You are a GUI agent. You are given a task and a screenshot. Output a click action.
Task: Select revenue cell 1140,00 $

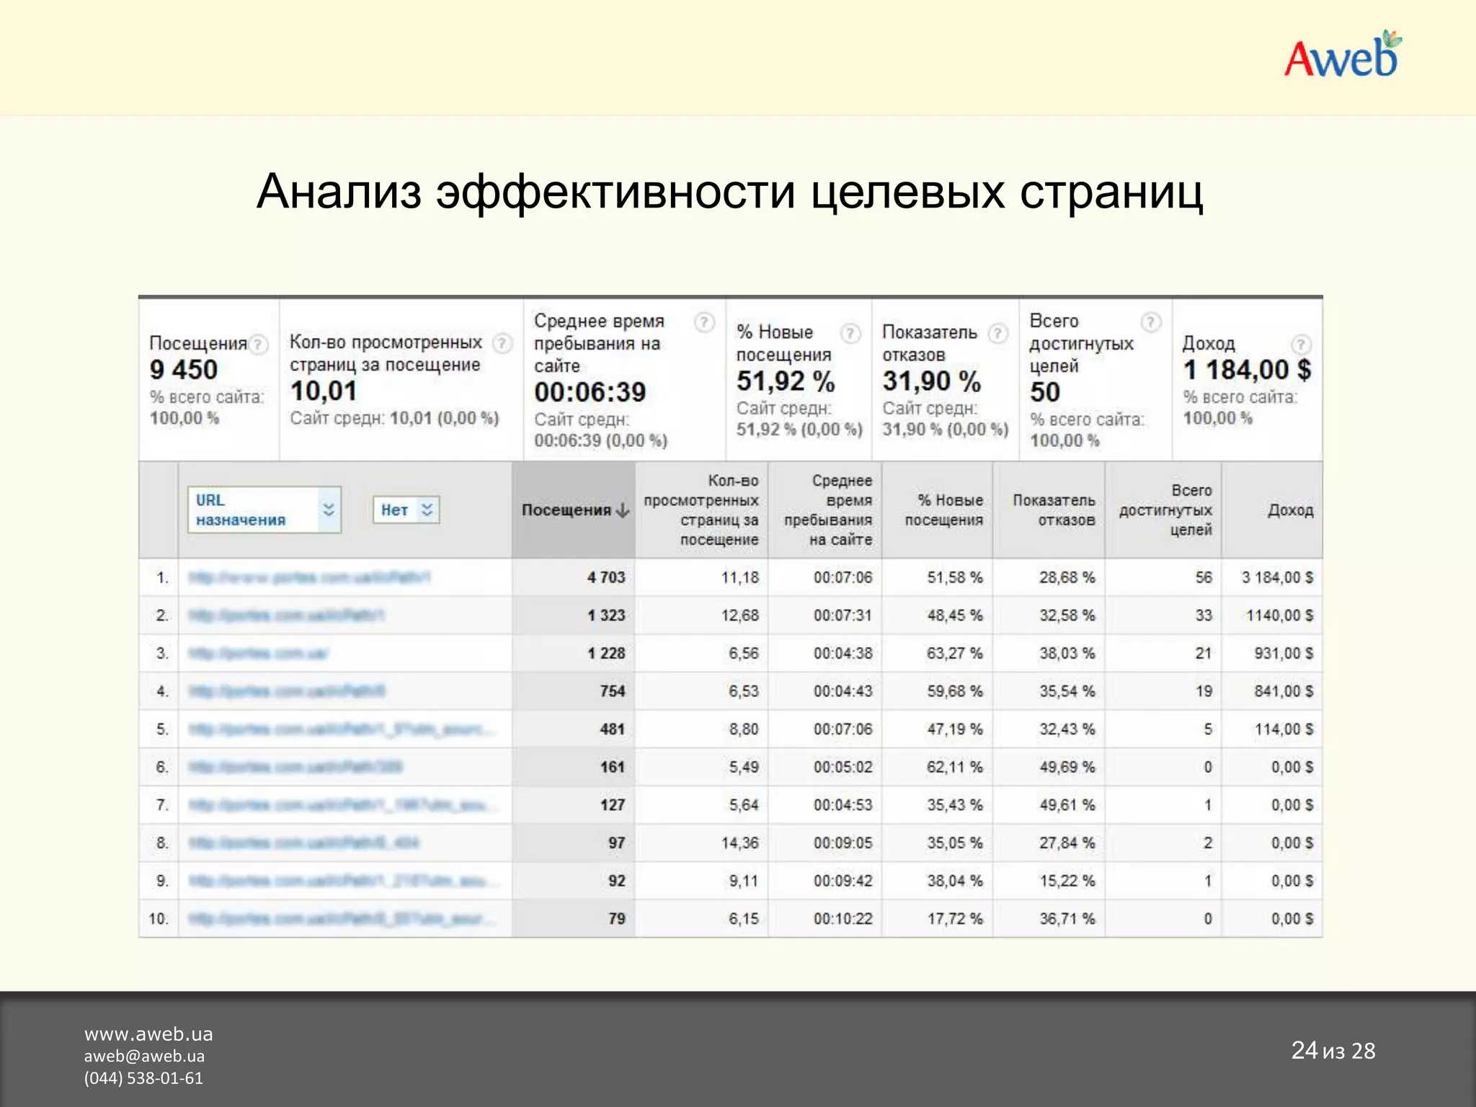click(x=1280, y=615)
